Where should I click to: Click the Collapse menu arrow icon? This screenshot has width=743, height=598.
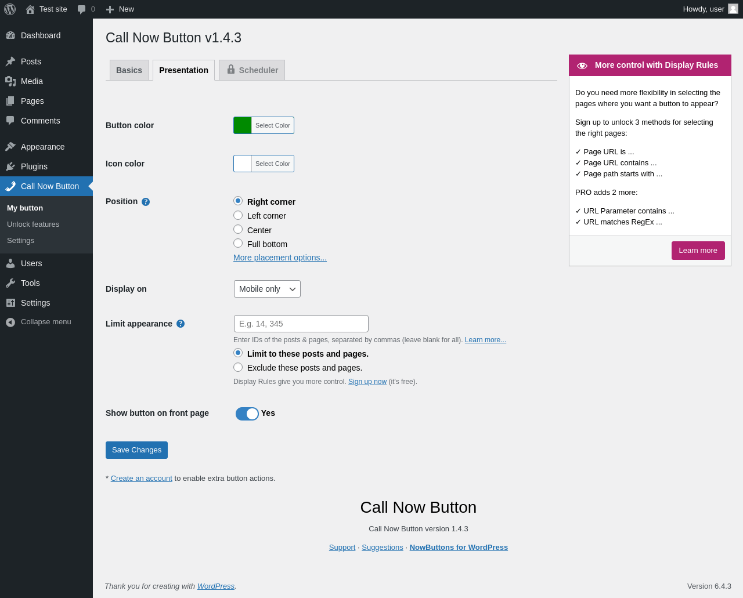click(x=10, y=322)
